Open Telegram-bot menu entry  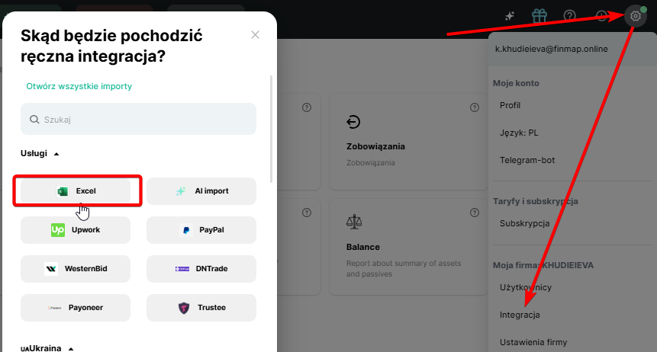click(x=527, y=161)
